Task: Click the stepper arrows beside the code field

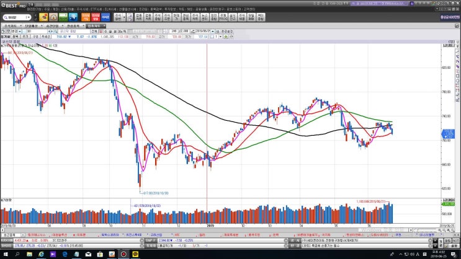Action: (50, 31)
